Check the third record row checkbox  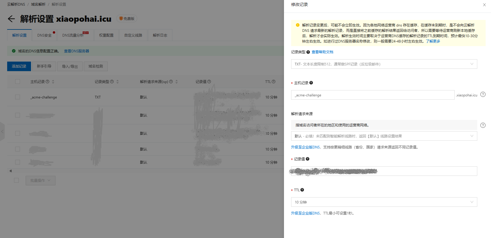[x=18, y=133]
